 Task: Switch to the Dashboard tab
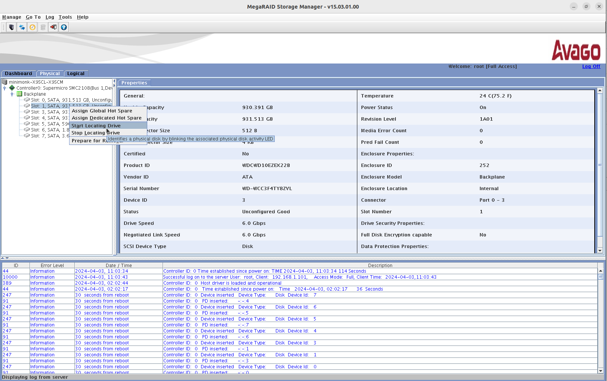pos(19,74)
